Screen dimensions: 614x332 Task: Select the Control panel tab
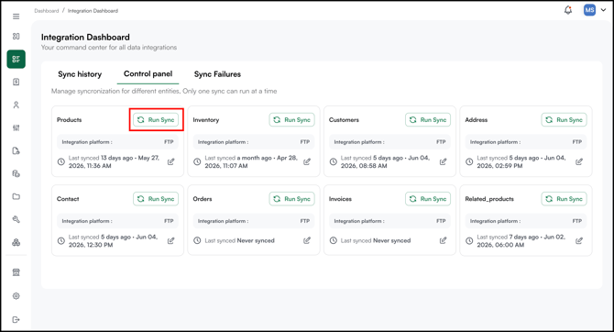pos(148,73)
